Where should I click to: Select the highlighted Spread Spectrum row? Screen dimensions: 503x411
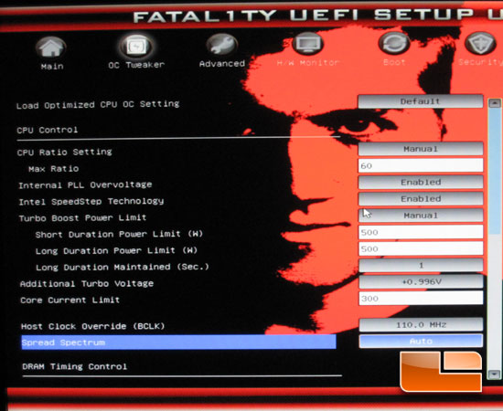pos(178,342)
